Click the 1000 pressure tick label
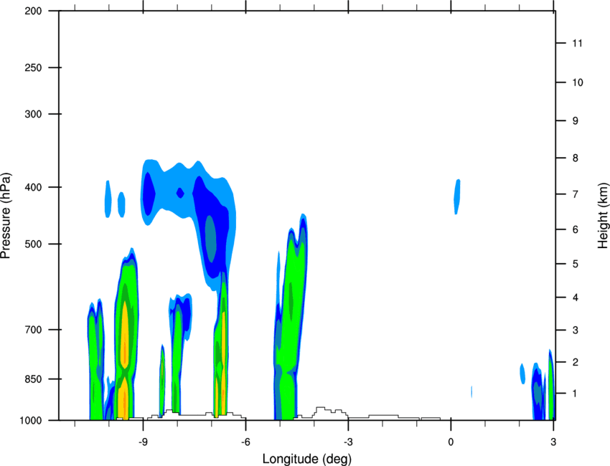The image size is (610, 466). (31, 420)
